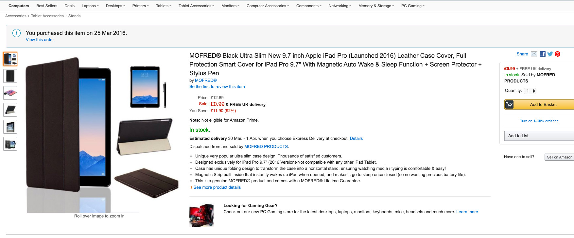
Task: Open the Best Sellers tab
Action: [47, 6]
